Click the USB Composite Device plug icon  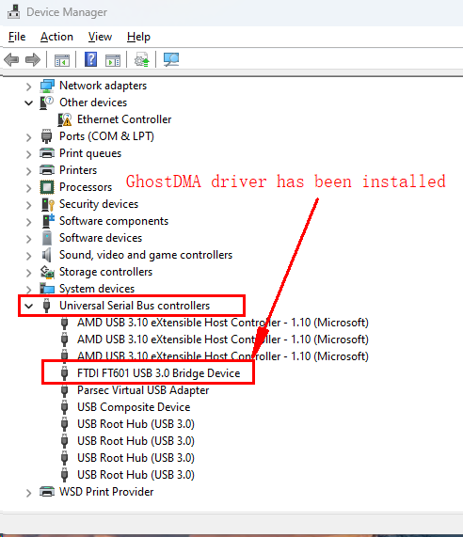point(64,407)
